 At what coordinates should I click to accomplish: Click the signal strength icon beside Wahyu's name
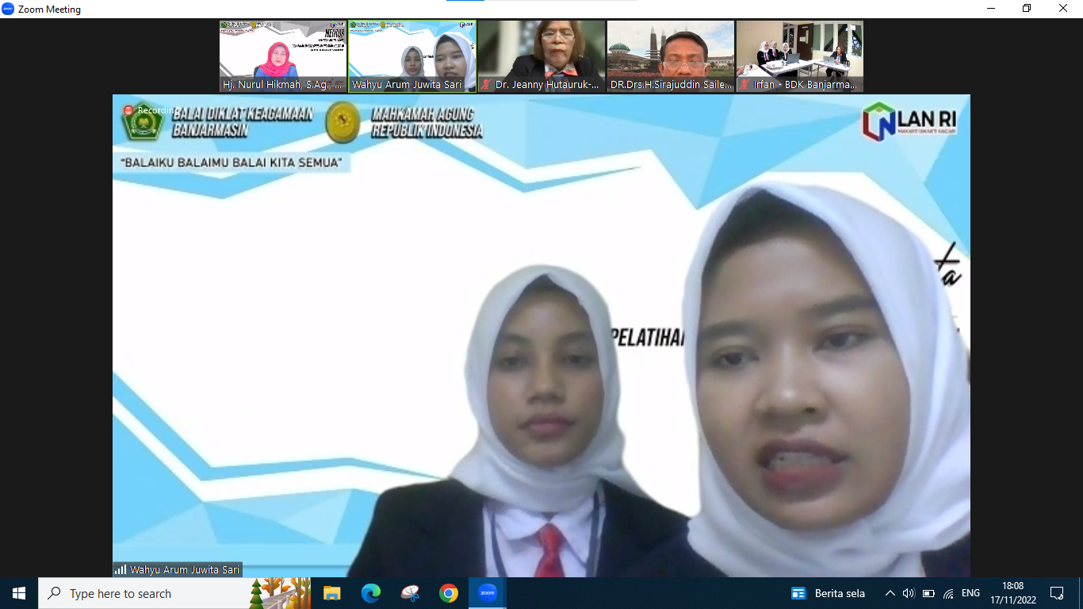[121, 569]
